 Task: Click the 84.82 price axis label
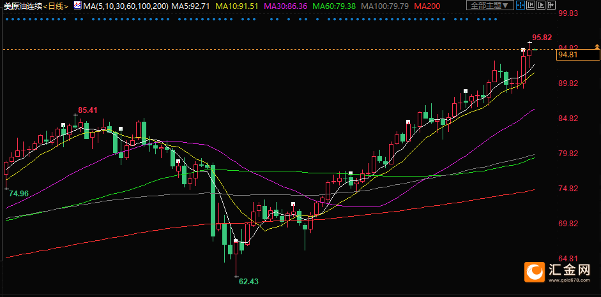coord(568,119)
